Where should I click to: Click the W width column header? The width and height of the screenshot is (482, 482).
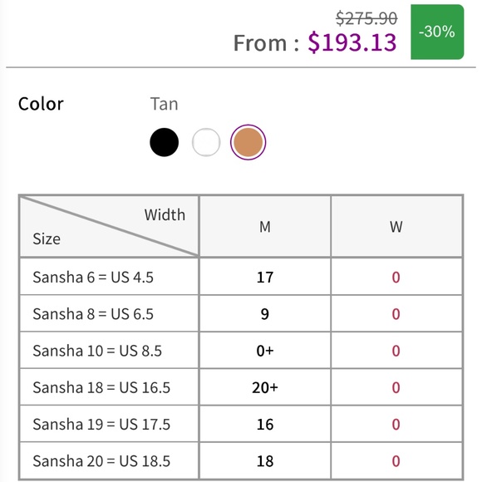tap(396, 227)
